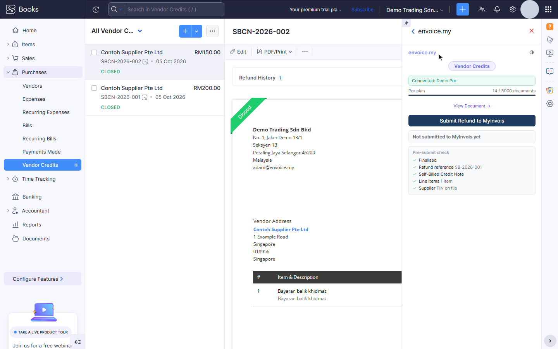Screen dimensions: 558x349
Task: Go back using envoice.my panel chevron
Action: pyautogui.click(x=413, y=31)
